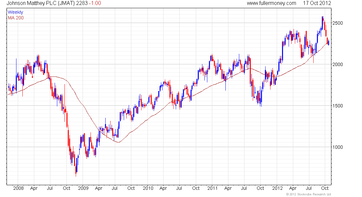Viewport: 362px width, 197px height.
Task: Open the www.fullermoney.com link
Action: (271, 3)
